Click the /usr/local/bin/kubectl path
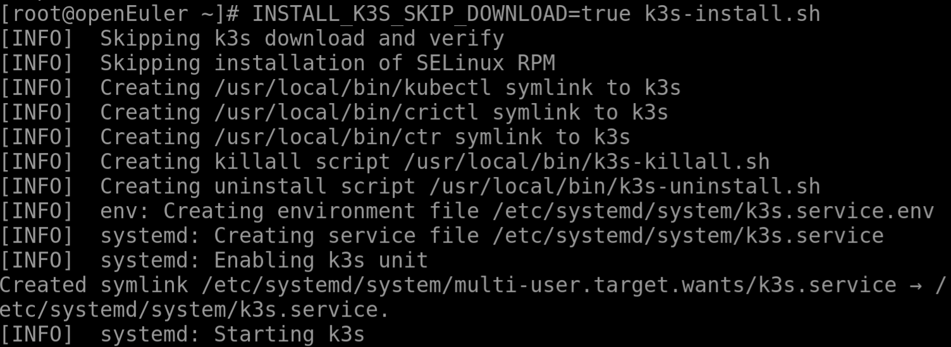951x347 pixels. click(x=353, y=87)
